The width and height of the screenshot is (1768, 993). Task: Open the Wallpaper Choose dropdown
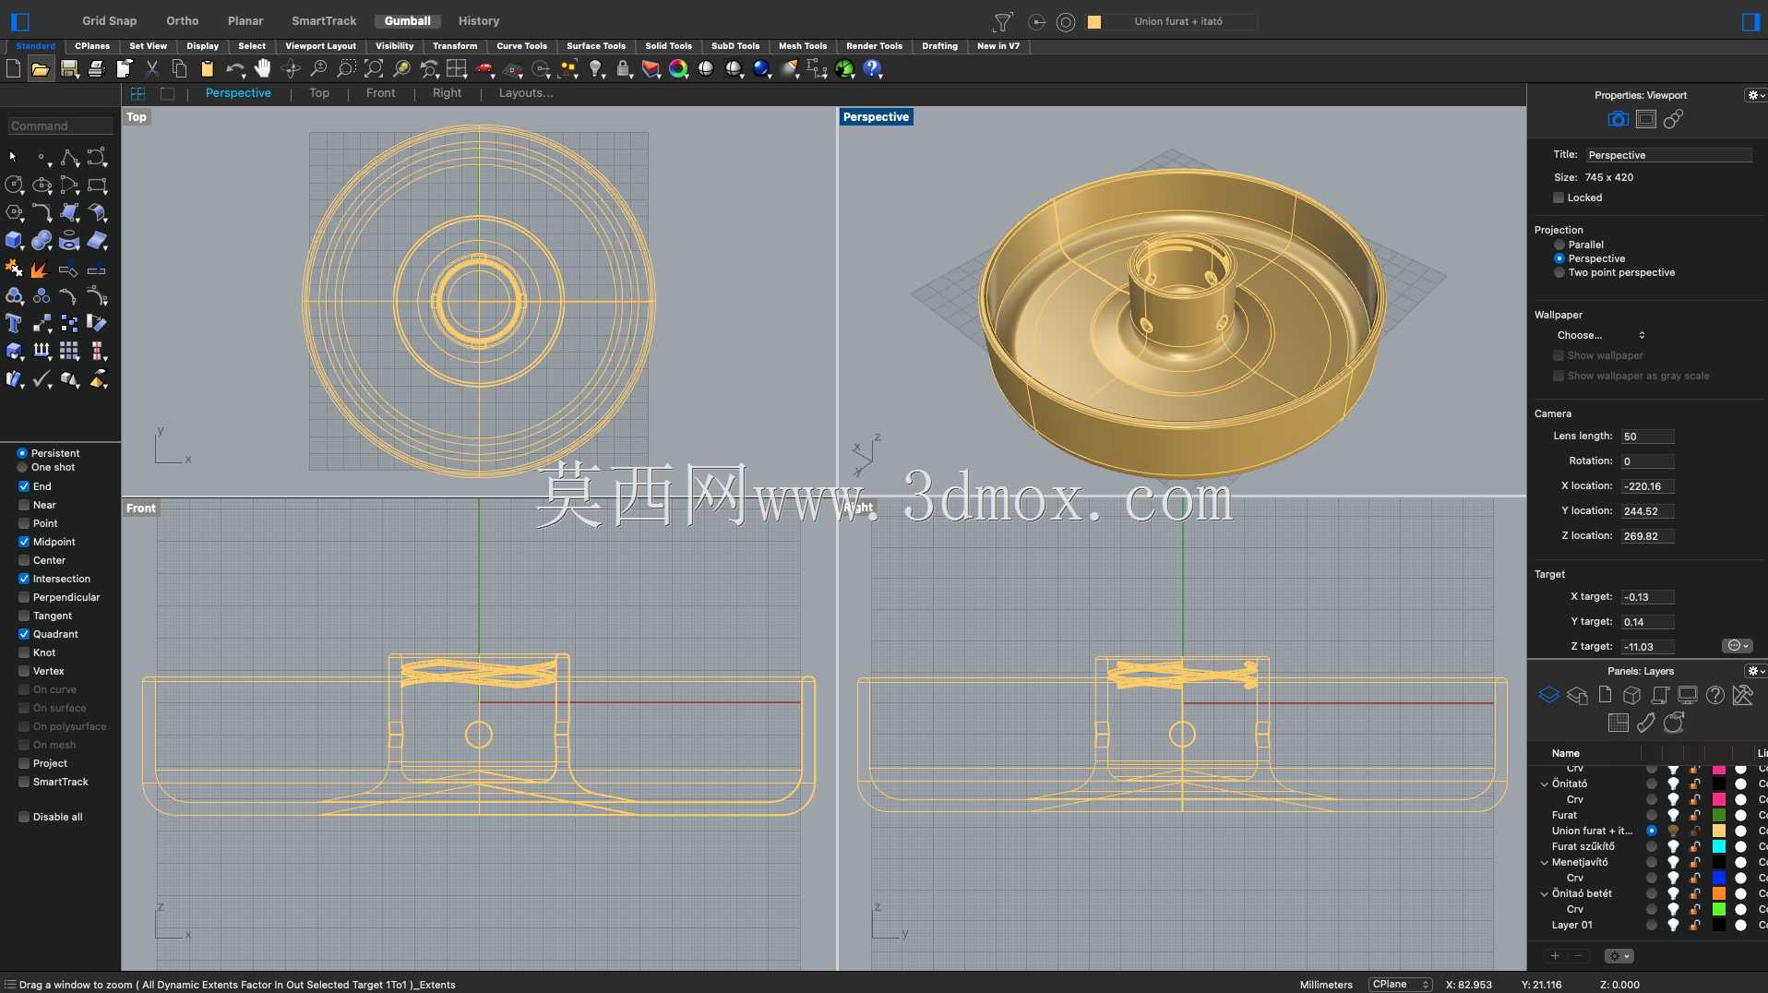1601,335
